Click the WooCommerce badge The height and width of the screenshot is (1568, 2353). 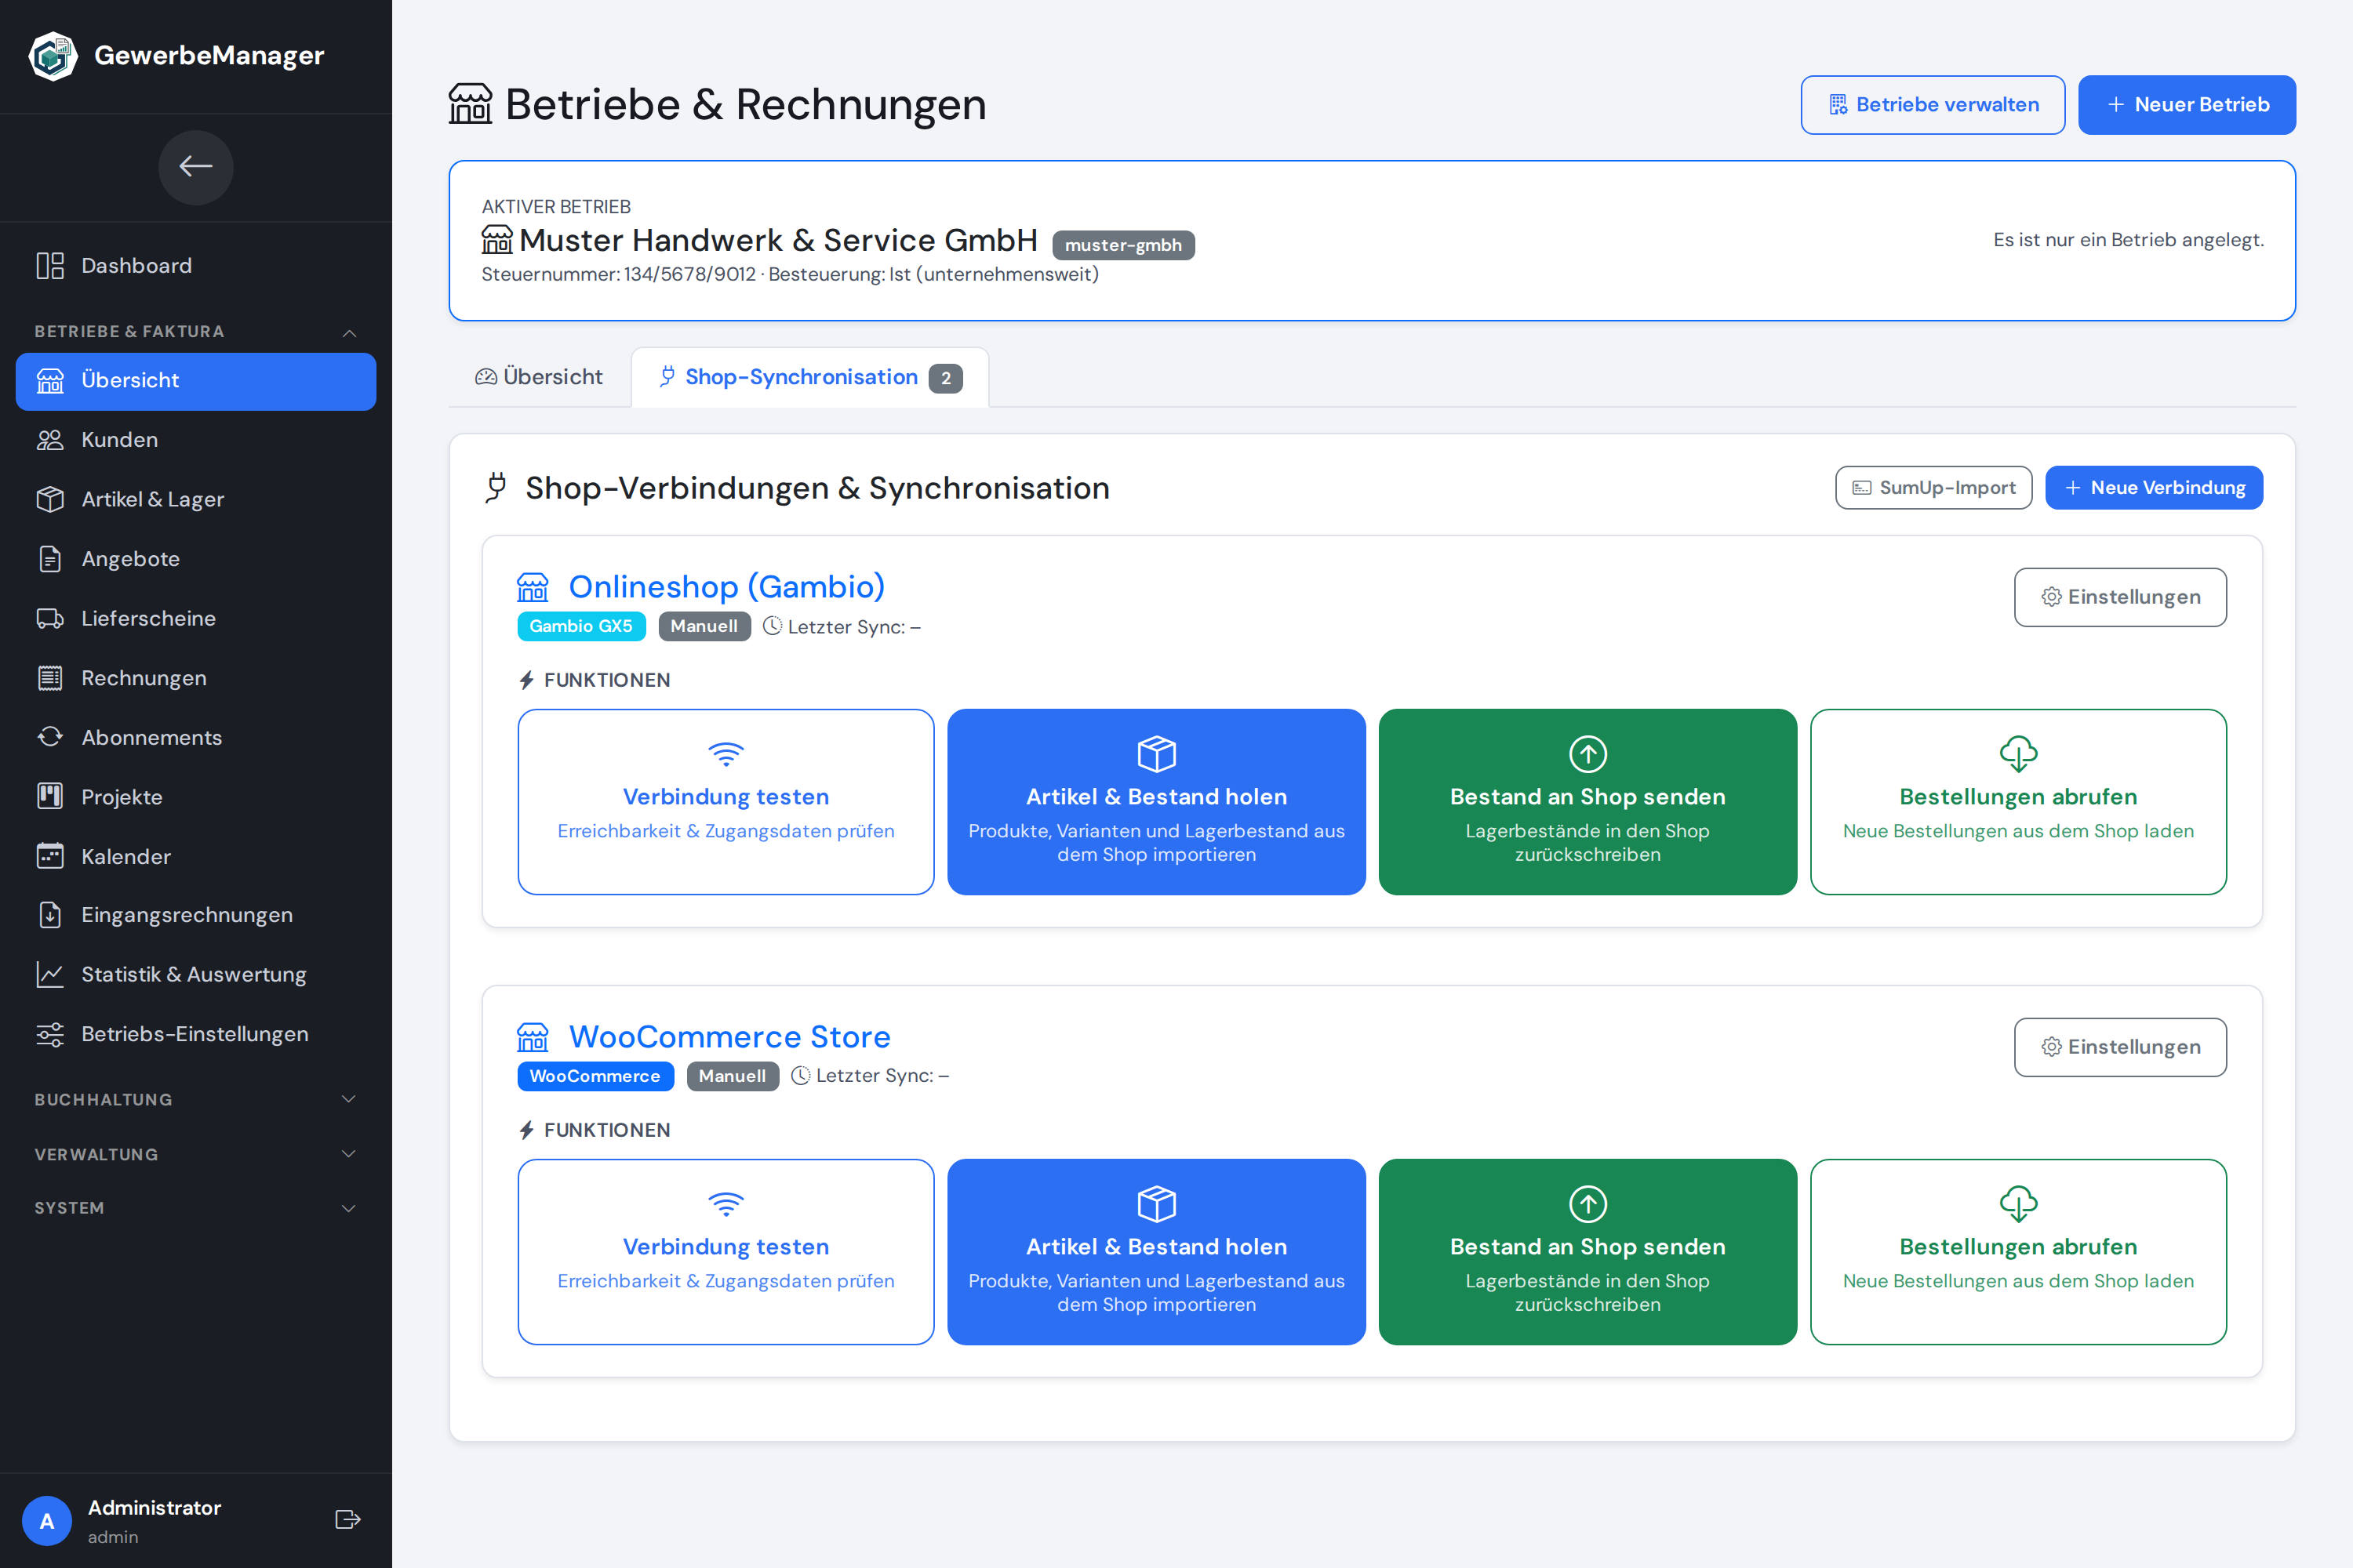[x=595, y=1076]
